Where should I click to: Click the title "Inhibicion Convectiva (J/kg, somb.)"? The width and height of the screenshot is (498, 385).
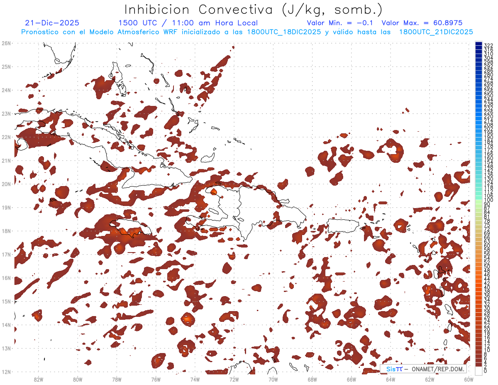254,10
